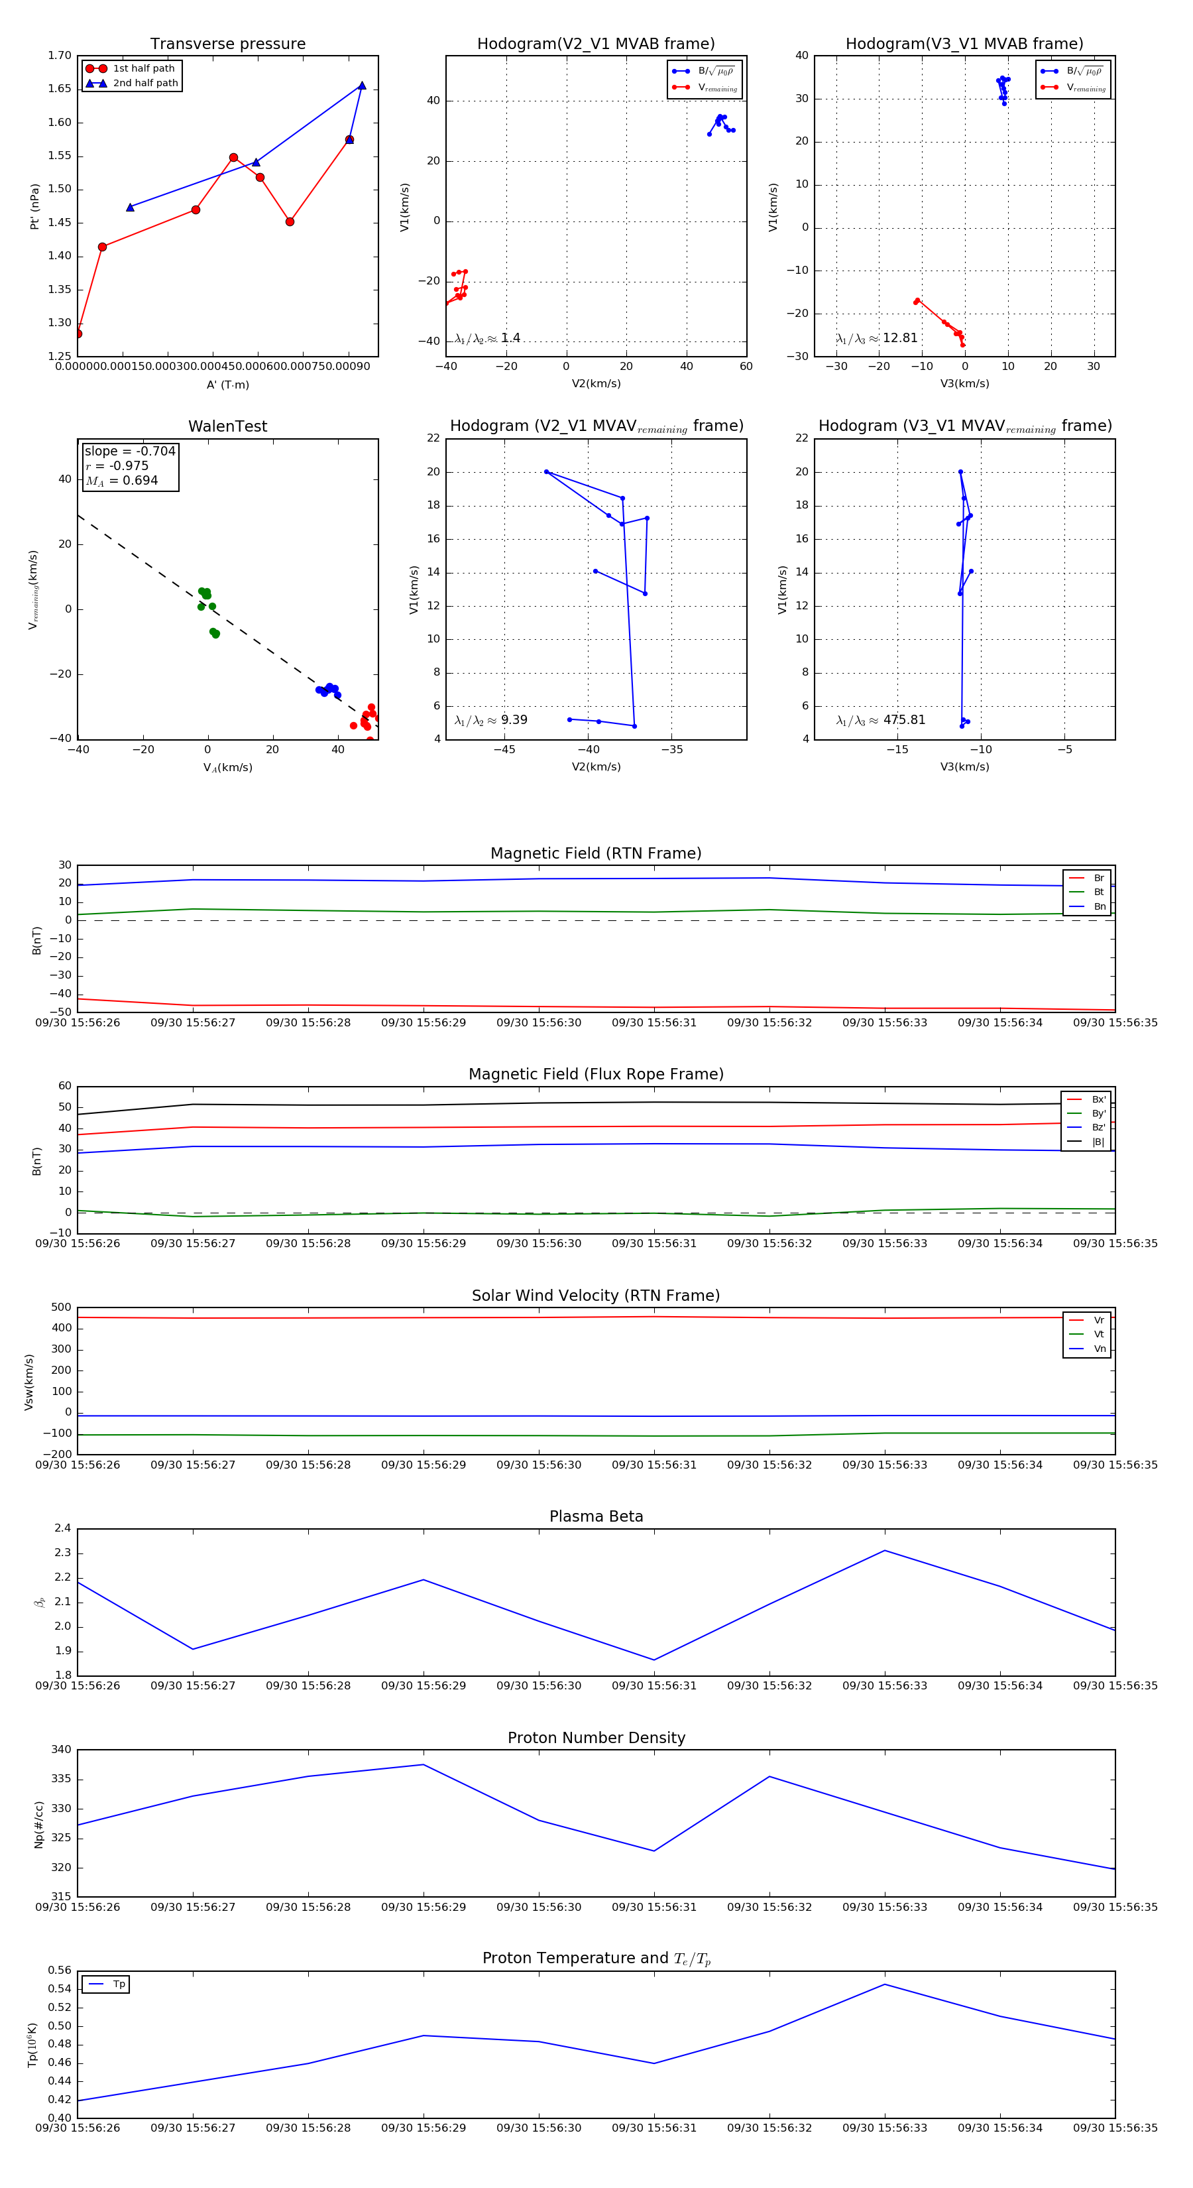Image resolution: width=1193 pixels, height=2188 pixels.
Task: Select the "1st half path" legend entry
Action: 131,69
